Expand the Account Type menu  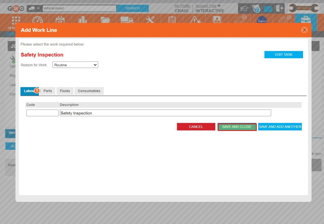coord(206,5)
